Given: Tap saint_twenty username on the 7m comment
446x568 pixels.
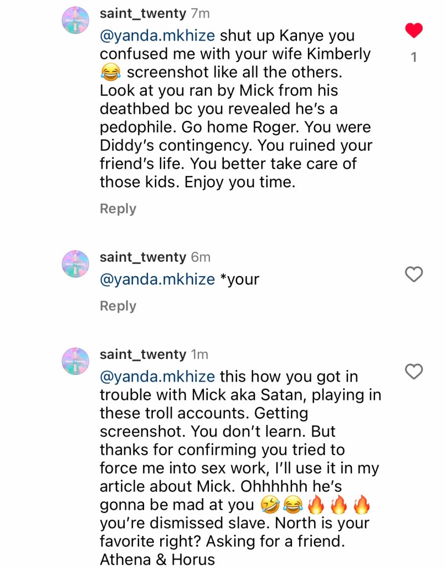Looking at the screenshot, I should click(142, 13).
